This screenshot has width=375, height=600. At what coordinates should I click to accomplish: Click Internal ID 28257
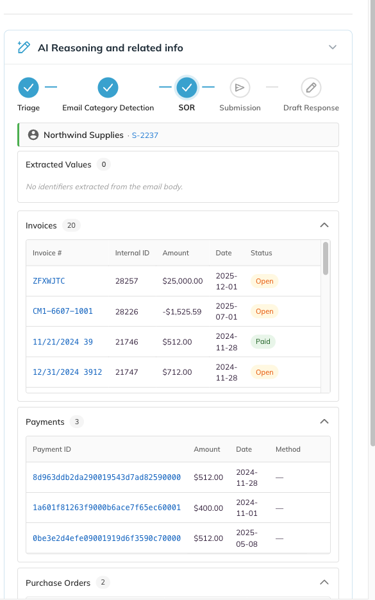[x=126, y=281]
